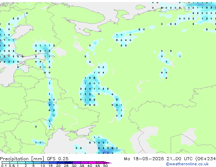Image resolution: width=216 pixels, height=167 pixels.
Task: Pick the 15–20 mm legend swatch
Action: [53, 163]
